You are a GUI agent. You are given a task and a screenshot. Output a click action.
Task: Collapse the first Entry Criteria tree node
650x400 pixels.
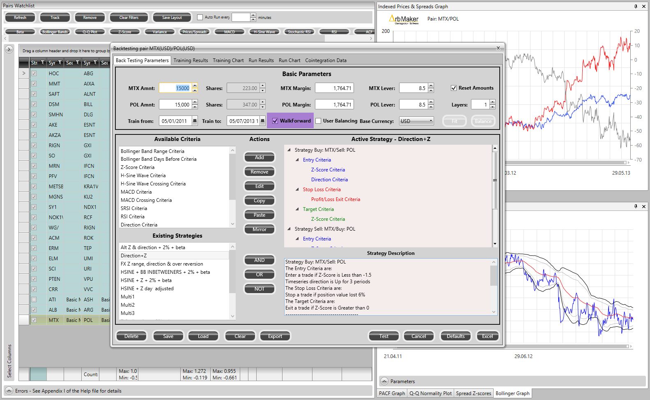[297, 160]
